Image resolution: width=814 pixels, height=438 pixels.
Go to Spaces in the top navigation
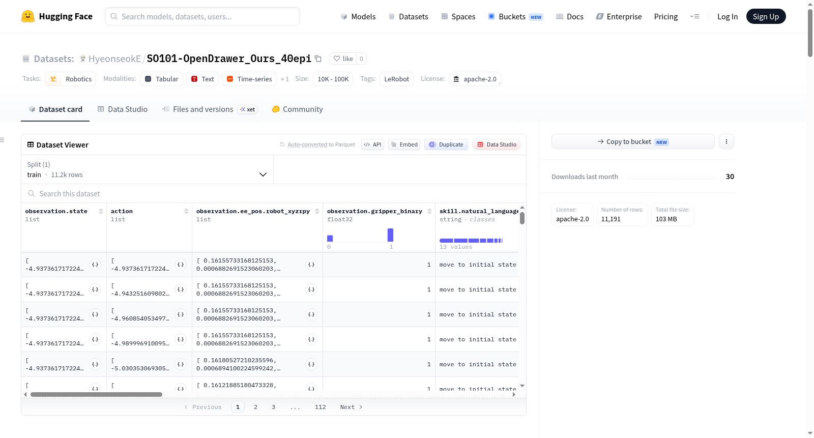click(458, 16)
